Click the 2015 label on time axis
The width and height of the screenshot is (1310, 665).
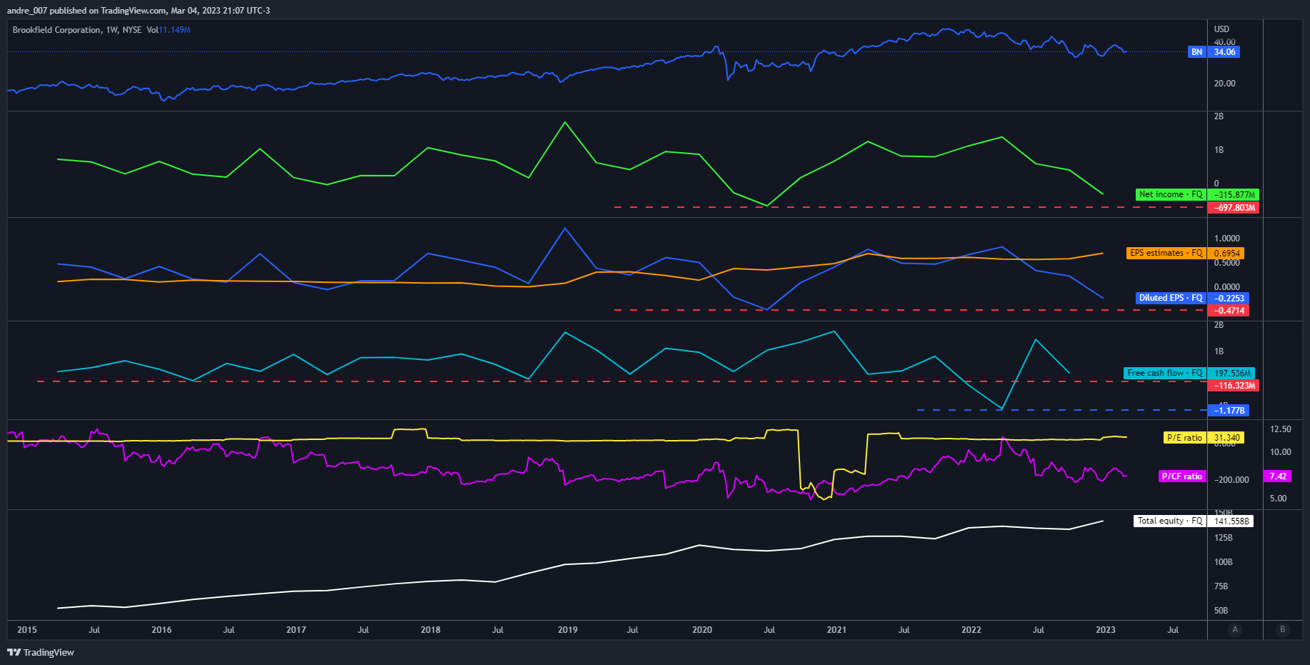point(27,630)
